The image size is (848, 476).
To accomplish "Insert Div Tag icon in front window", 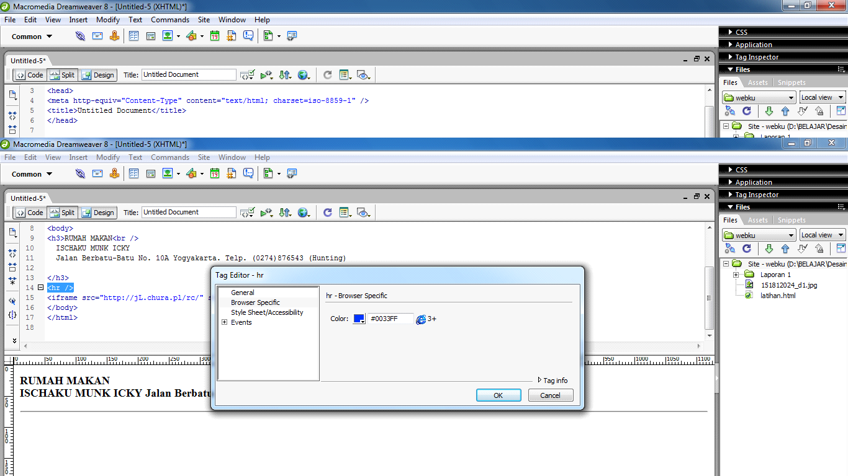I will 151,174.
